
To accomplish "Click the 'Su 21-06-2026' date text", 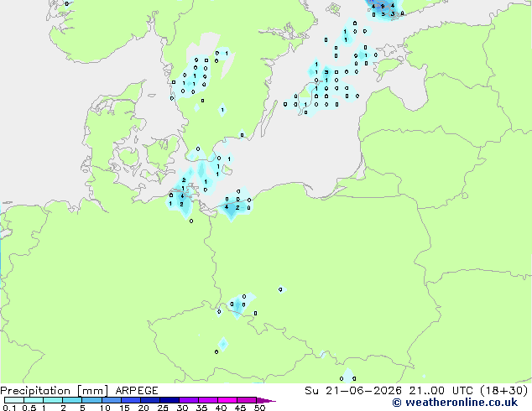I will (353, 391).
